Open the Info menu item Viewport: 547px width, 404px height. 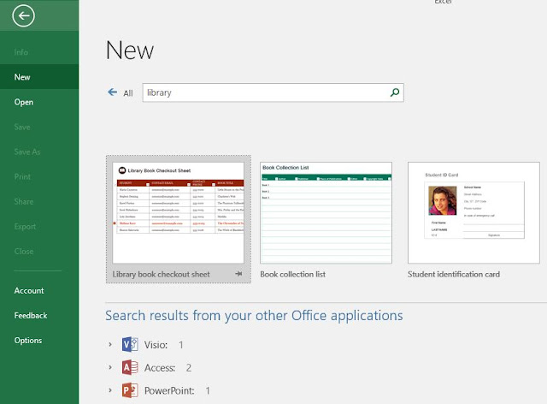point(39,52)
